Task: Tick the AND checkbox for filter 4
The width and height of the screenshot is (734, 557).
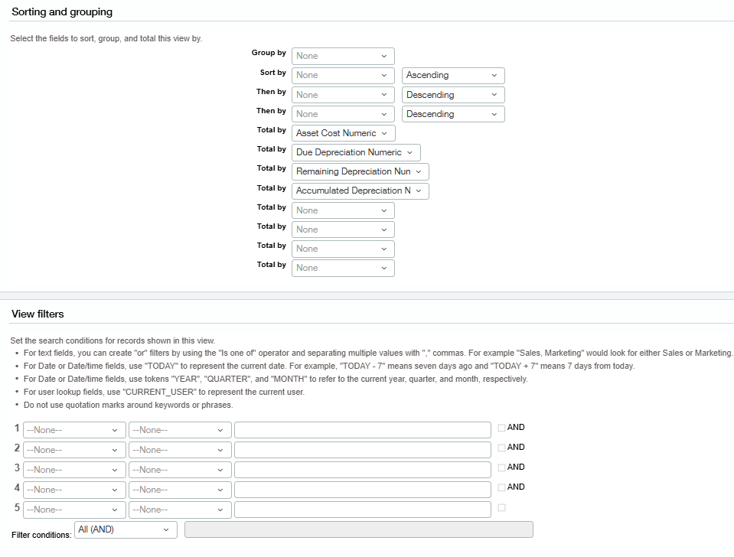Action: tap(501, 487)
